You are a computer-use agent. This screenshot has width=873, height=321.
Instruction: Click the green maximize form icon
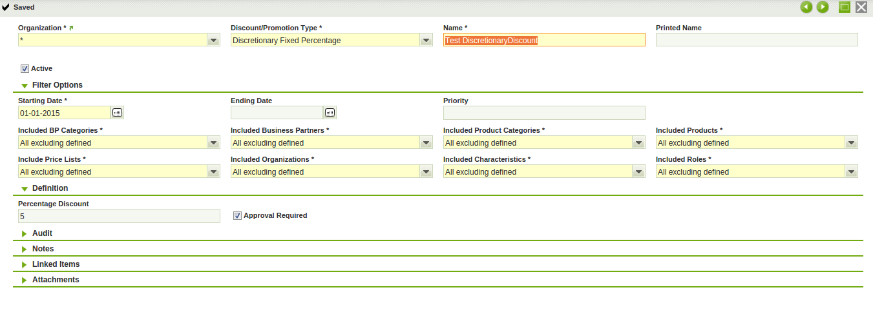click(x=844, y=7)
